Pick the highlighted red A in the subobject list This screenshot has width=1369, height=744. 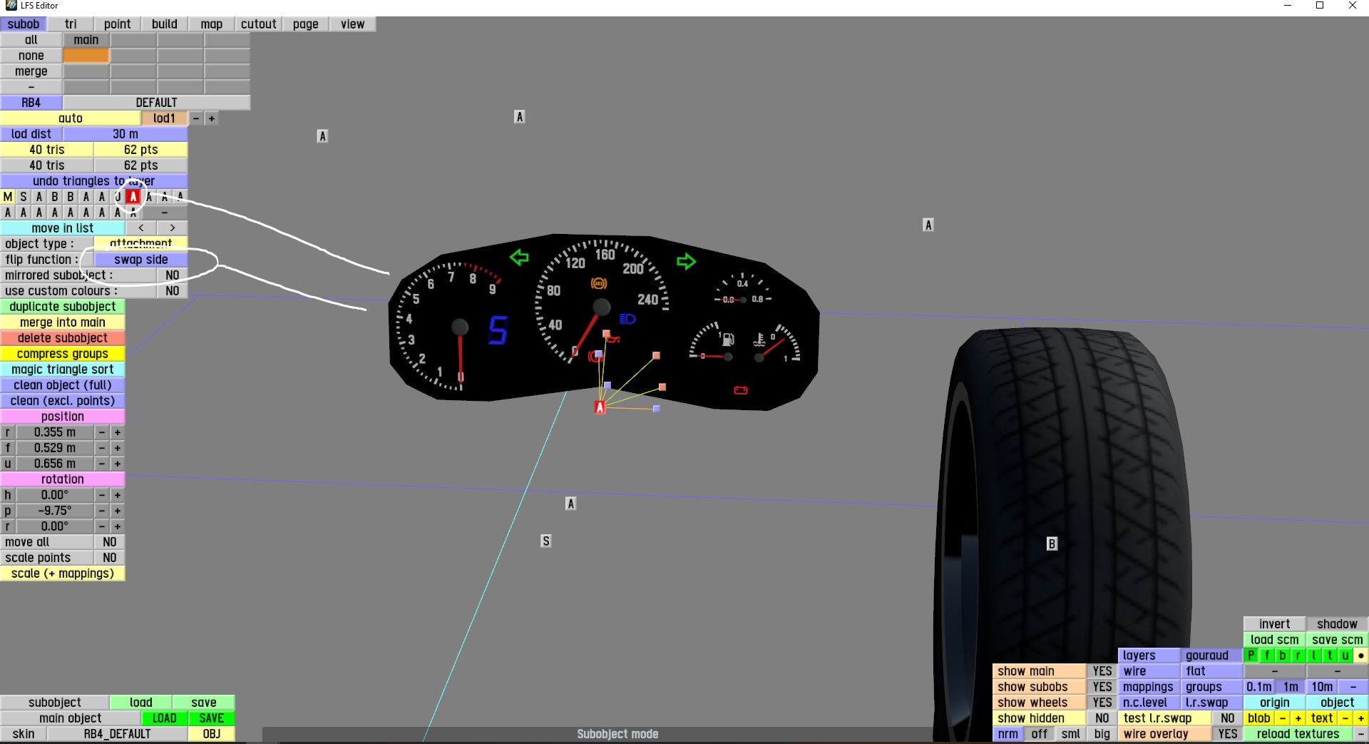click(x=133, y=197)
